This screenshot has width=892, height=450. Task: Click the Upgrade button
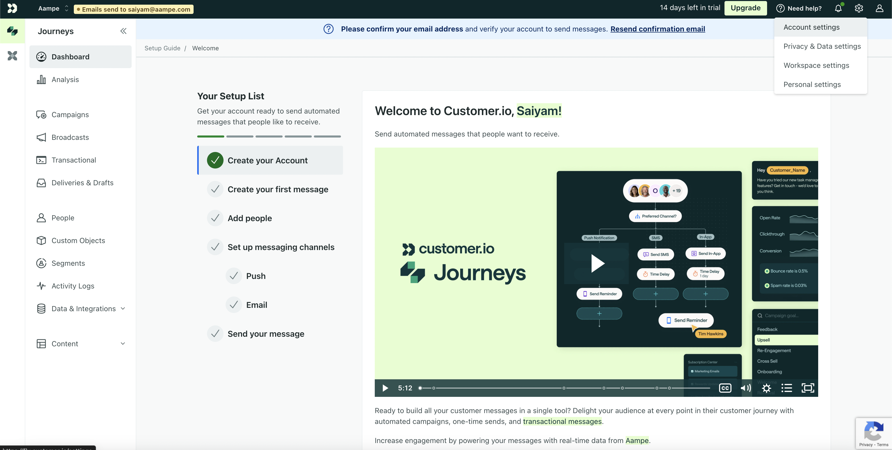(745, 8)
